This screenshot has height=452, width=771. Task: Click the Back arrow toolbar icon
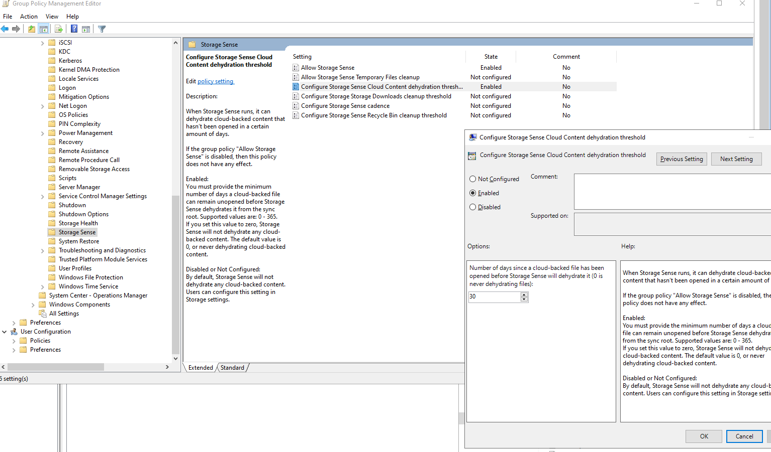5,29
